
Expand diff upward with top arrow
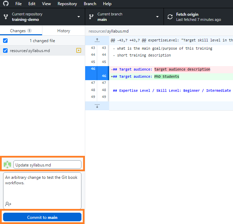(x=97, y=40)
